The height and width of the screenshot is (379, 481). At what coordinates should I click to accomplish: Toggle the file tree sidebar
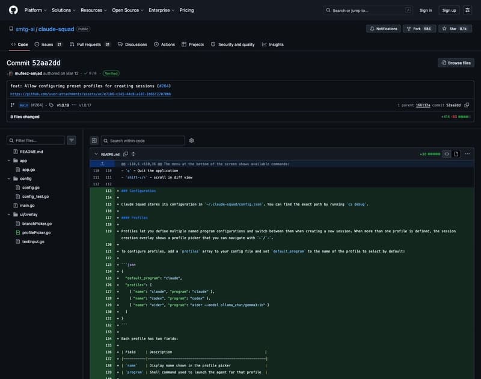pyautogui.click(x=94, y=141)
